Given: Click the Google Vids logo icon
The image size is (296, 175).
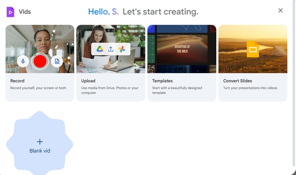Looking at the screenshot, I should [x=11, y=12].
